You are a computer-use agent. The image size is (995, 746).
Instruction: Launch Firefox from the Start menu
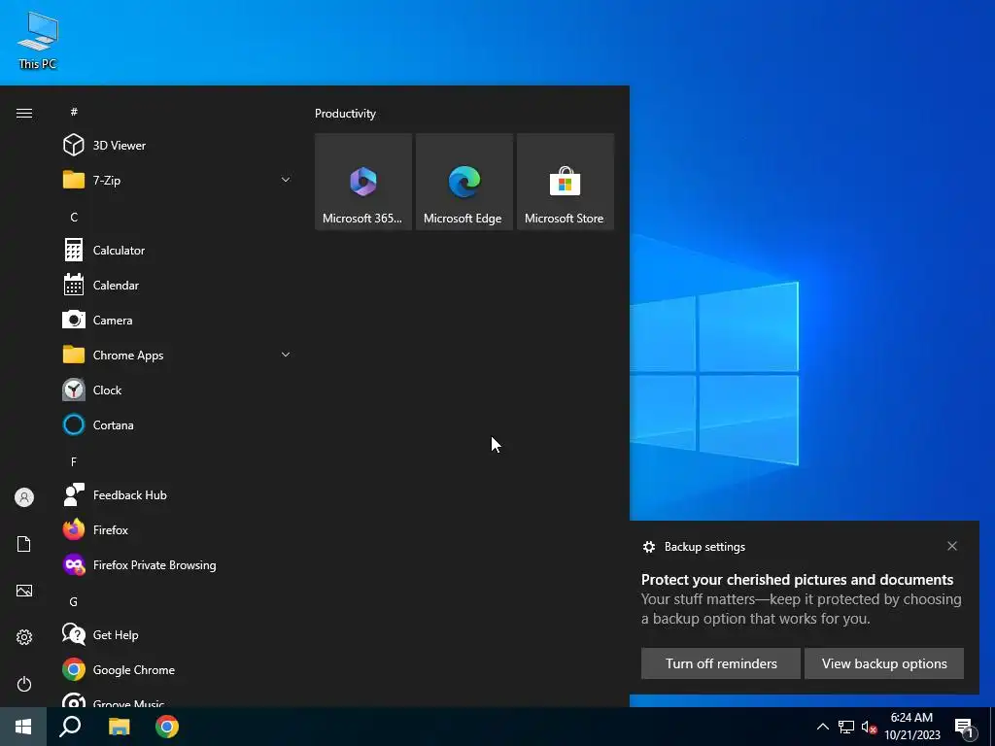tap(178, 529)
